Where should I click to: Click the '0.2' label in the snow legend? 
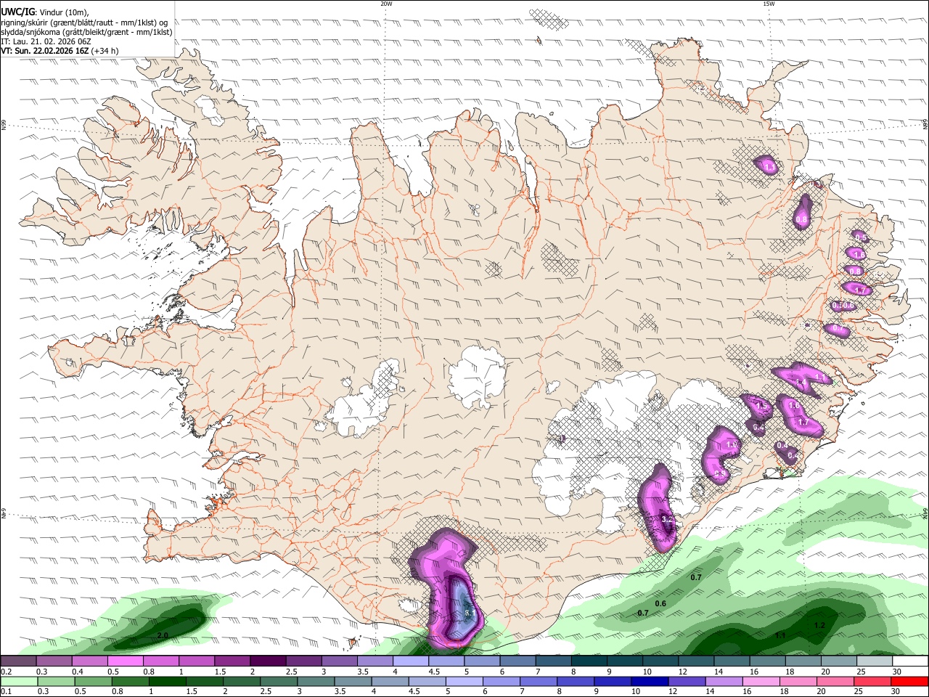(x=6, y=672)
